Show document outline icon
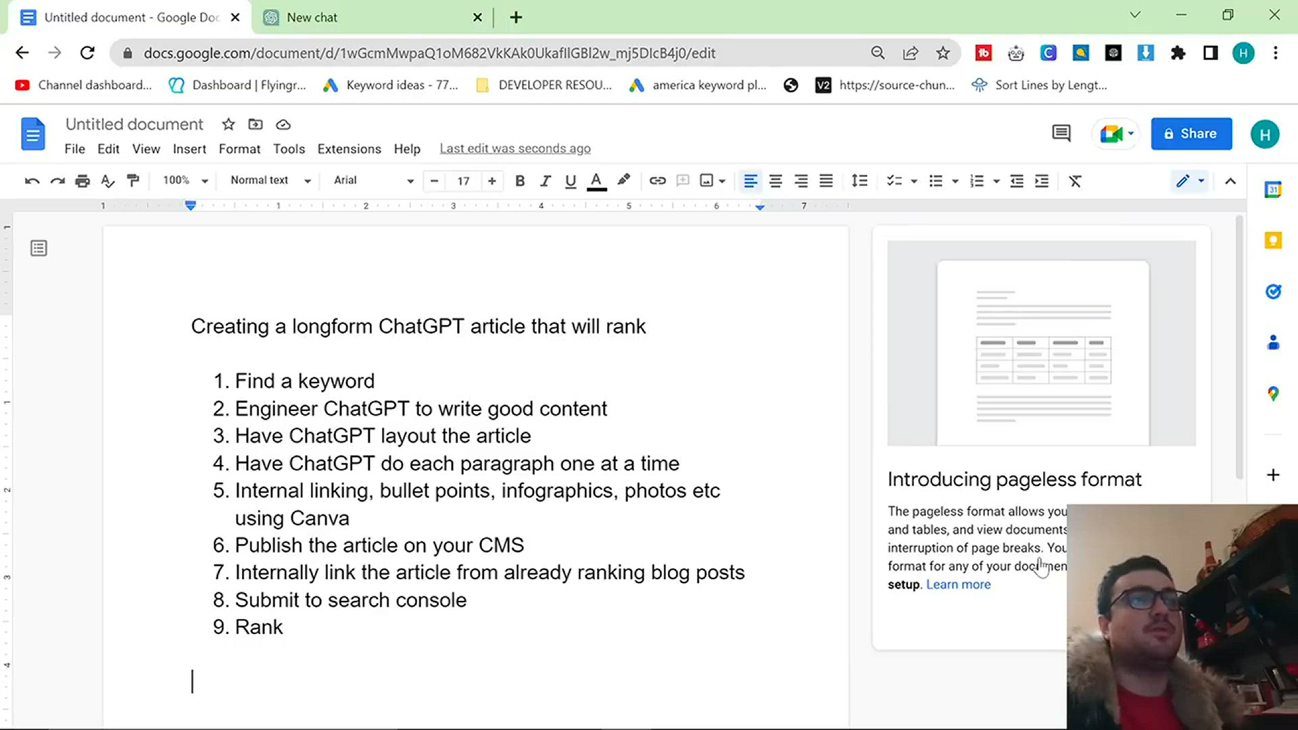 click(39, 249)
